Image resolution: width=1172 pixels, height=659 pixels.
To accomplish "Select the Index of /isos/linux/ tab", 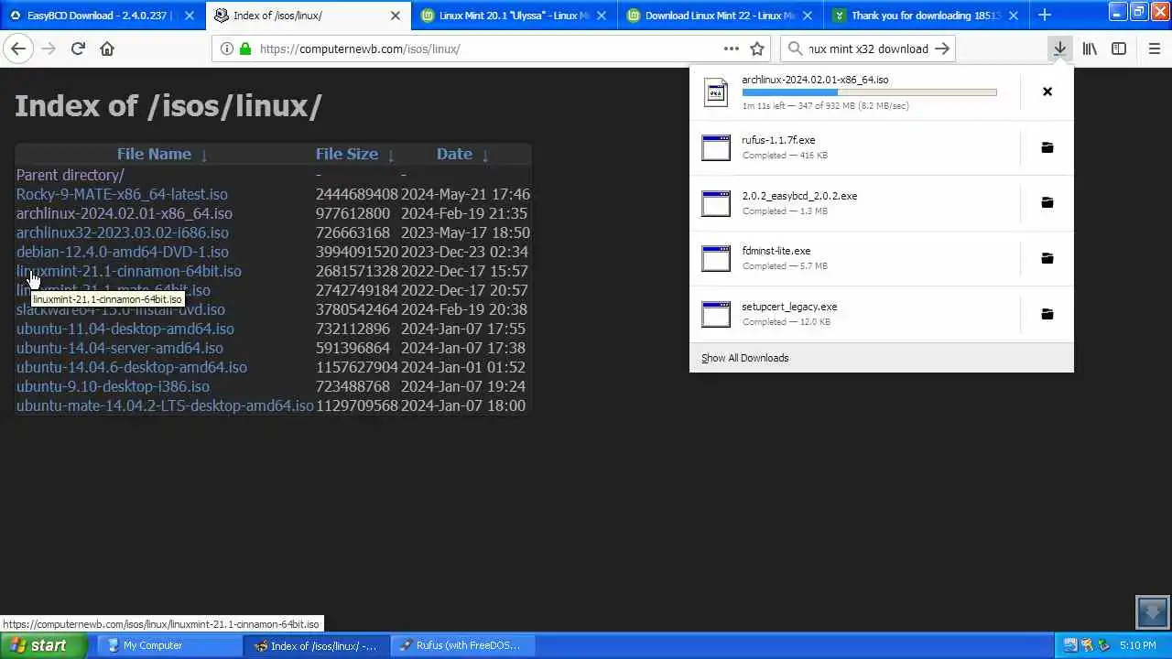I will click(x=307, y=16).
